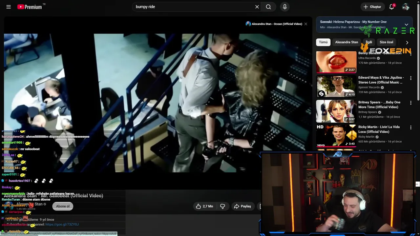
Task: Open Spinnin' Records channel name
Action: pos(369,88)
